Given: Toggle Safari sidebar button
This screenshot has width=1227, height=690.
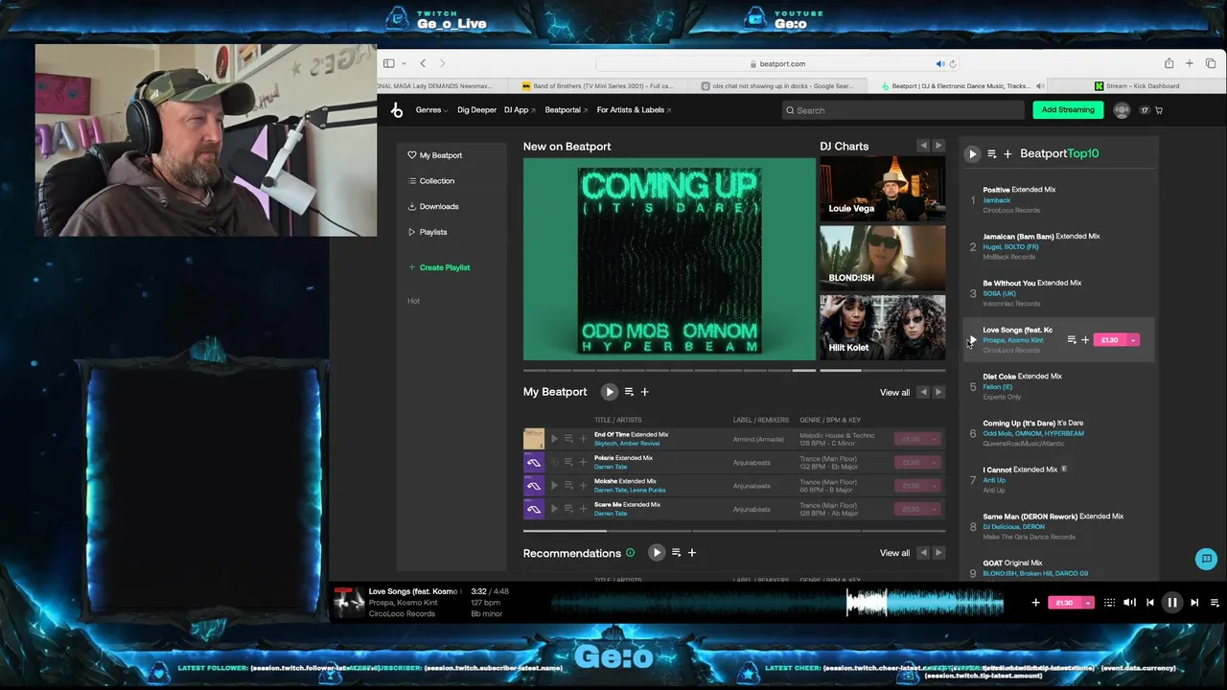Looking at the screenshot, I should coord(389,63).
